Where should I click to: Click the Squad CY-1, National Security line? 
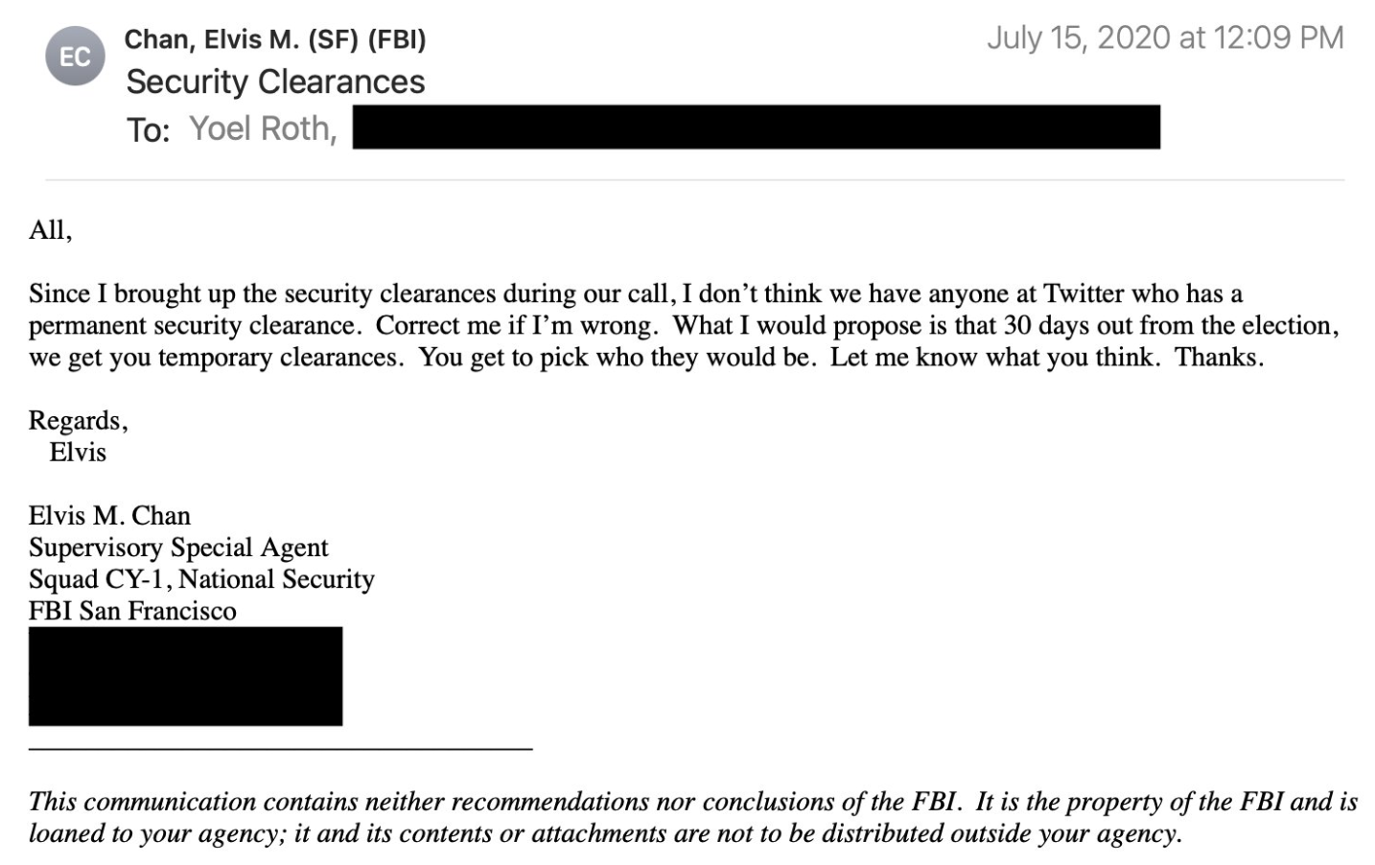201,579
